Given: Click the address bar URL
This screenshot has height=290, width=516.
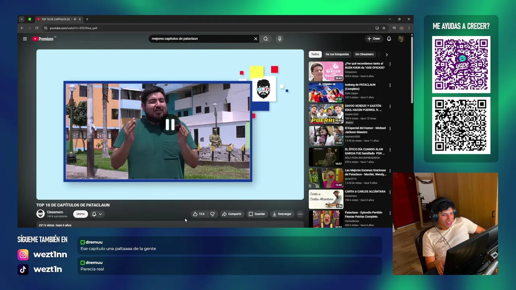Looking at the screenshot, I should 73,28.
